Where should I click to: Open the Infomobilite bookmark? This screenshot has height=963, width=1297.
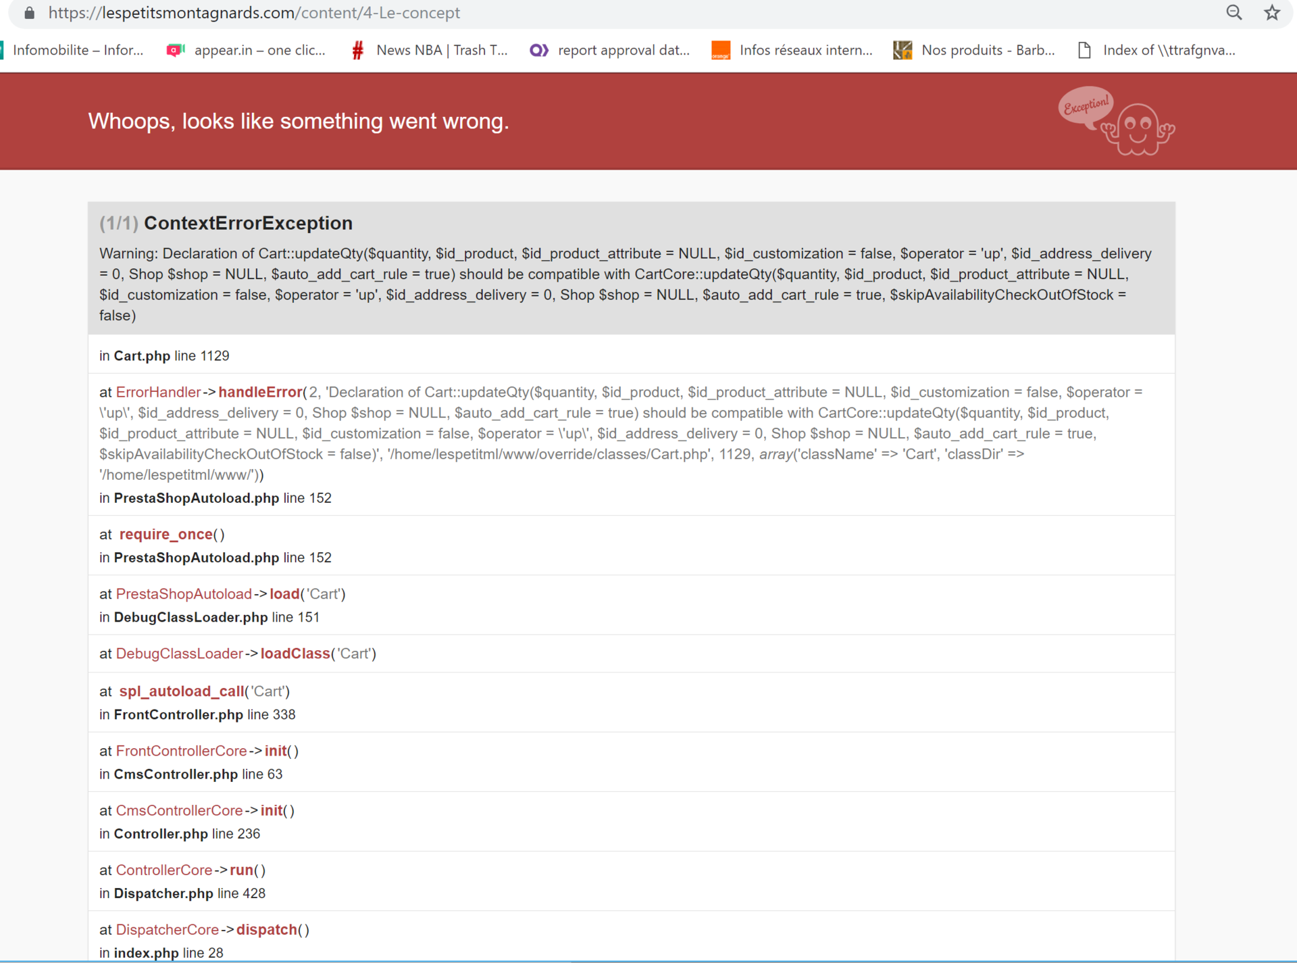click(73, 50)
